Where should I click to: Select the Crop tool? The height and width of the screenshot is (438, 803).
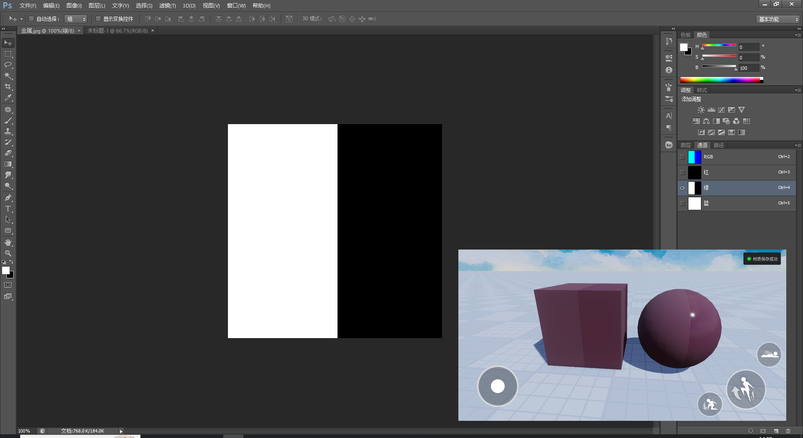pos(8,87)
